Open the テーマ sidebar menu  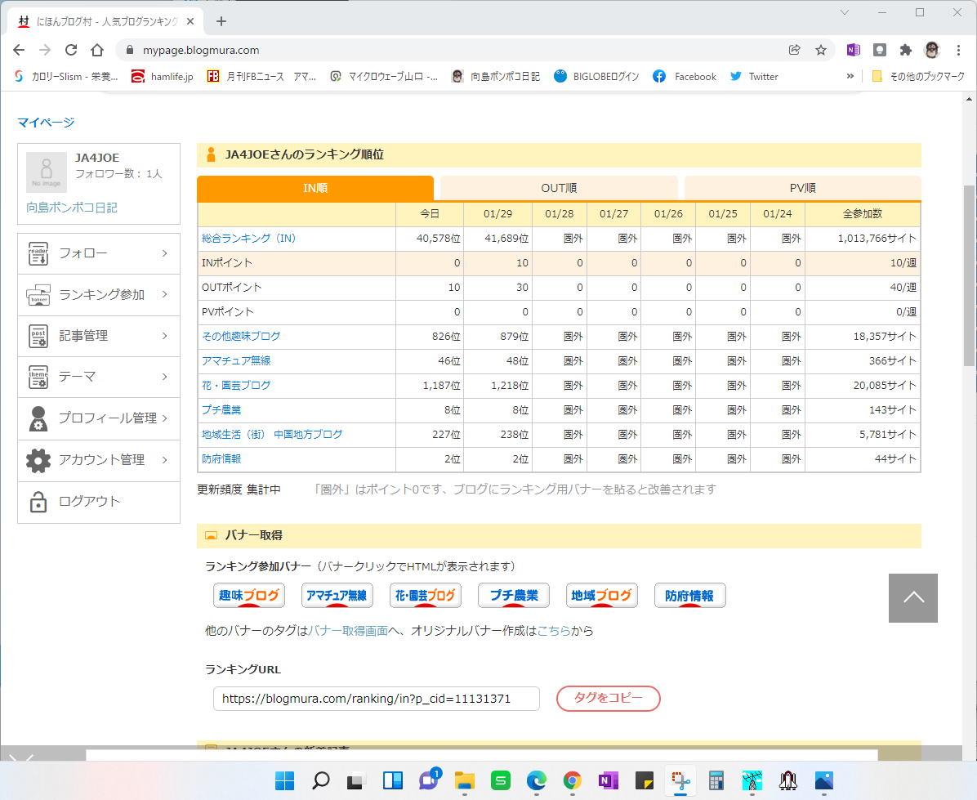(x=99, y=377)
